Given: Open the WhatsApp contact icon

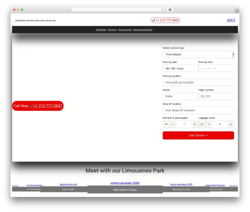Looking at the screenshot, I should 229,21.
